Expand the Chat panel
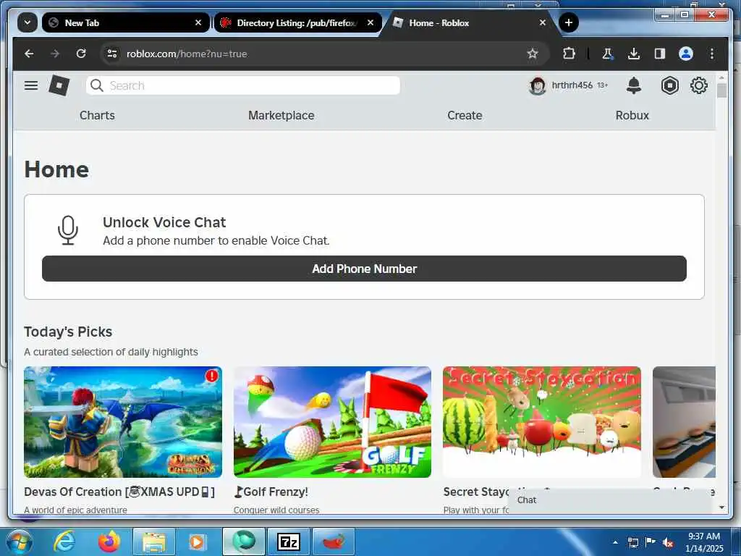 (x=610, y=500)
